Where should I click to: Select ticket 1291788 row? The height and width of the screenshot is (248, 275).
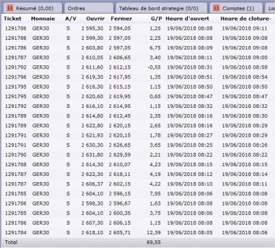137,164
